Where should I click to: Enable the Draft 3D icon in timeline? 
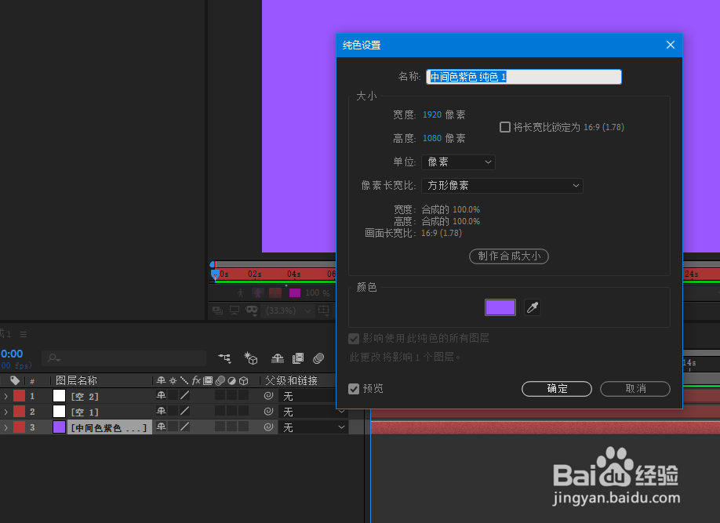(251, 358)
